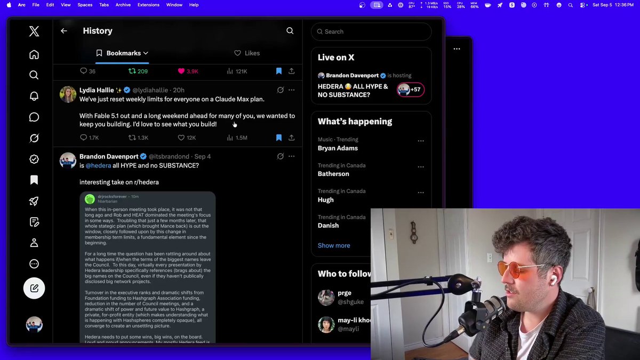Join live space with +57 listeners
This screenshot has width=640, height=360.
[410, 90]
